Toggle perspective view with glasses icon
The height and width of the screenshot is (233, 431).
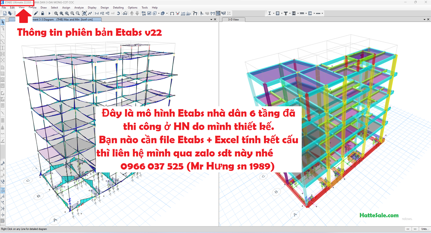125,13
